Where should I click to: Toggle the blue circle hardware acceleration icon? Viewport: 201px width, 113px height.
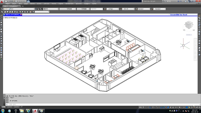pyautogui.click(x=187, y=107)
